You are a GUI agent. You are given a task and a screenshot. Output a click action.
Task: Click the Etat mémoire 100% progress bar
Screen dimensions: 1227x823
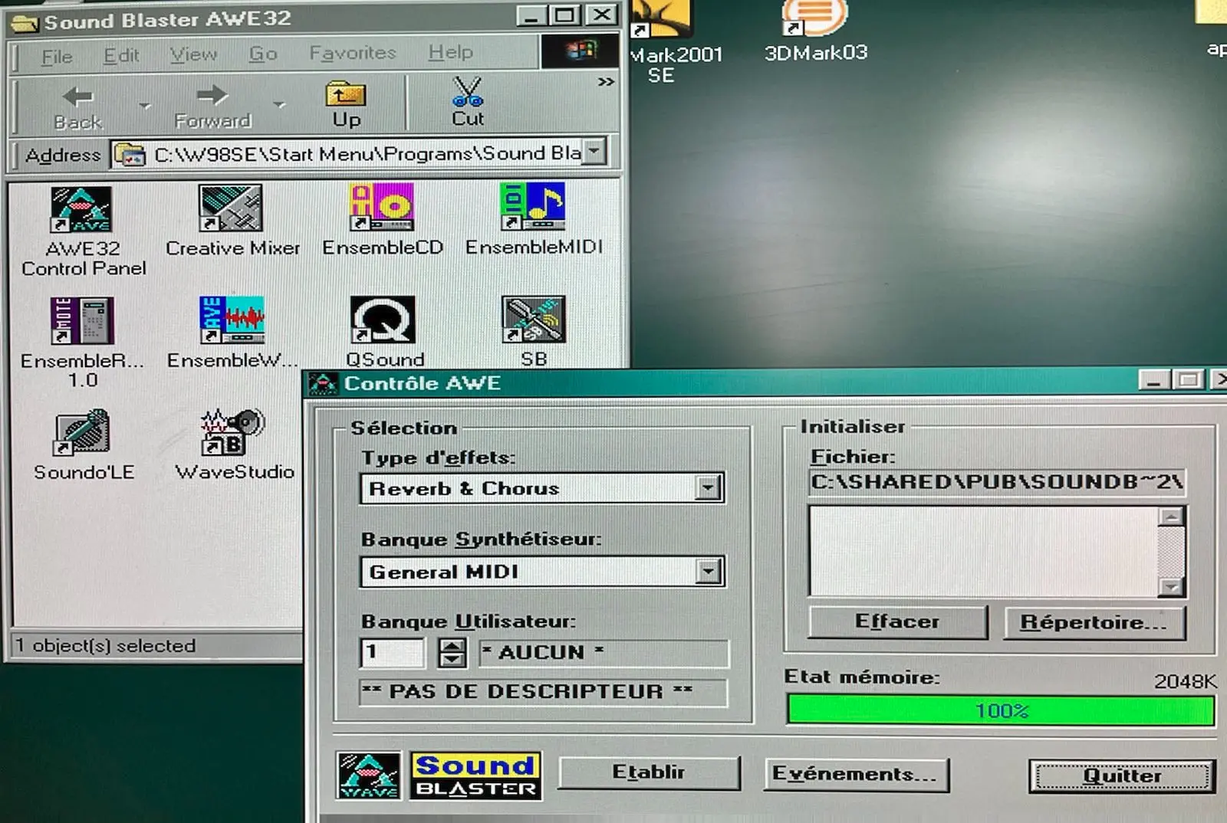coord(1001,710)
